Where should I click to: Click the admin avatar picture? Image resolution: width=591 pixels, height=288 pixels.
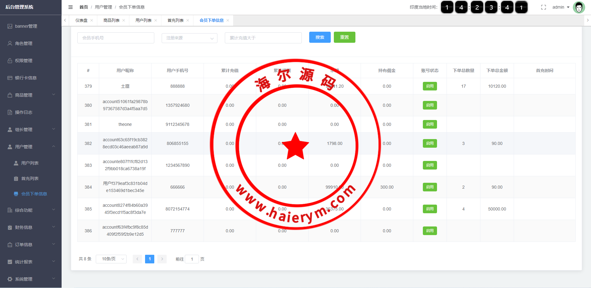coord(579,7)
